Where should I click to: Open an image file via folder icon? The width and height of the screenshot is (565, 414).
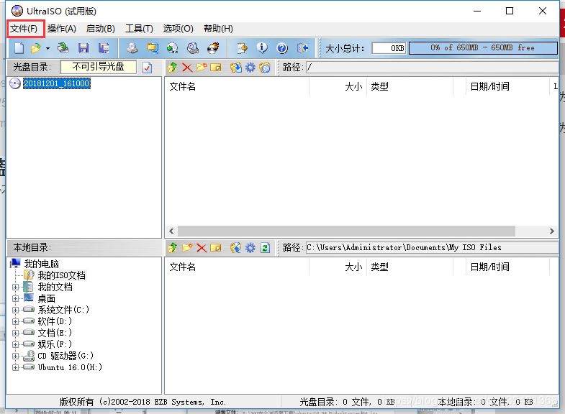[x=36, y=48]
